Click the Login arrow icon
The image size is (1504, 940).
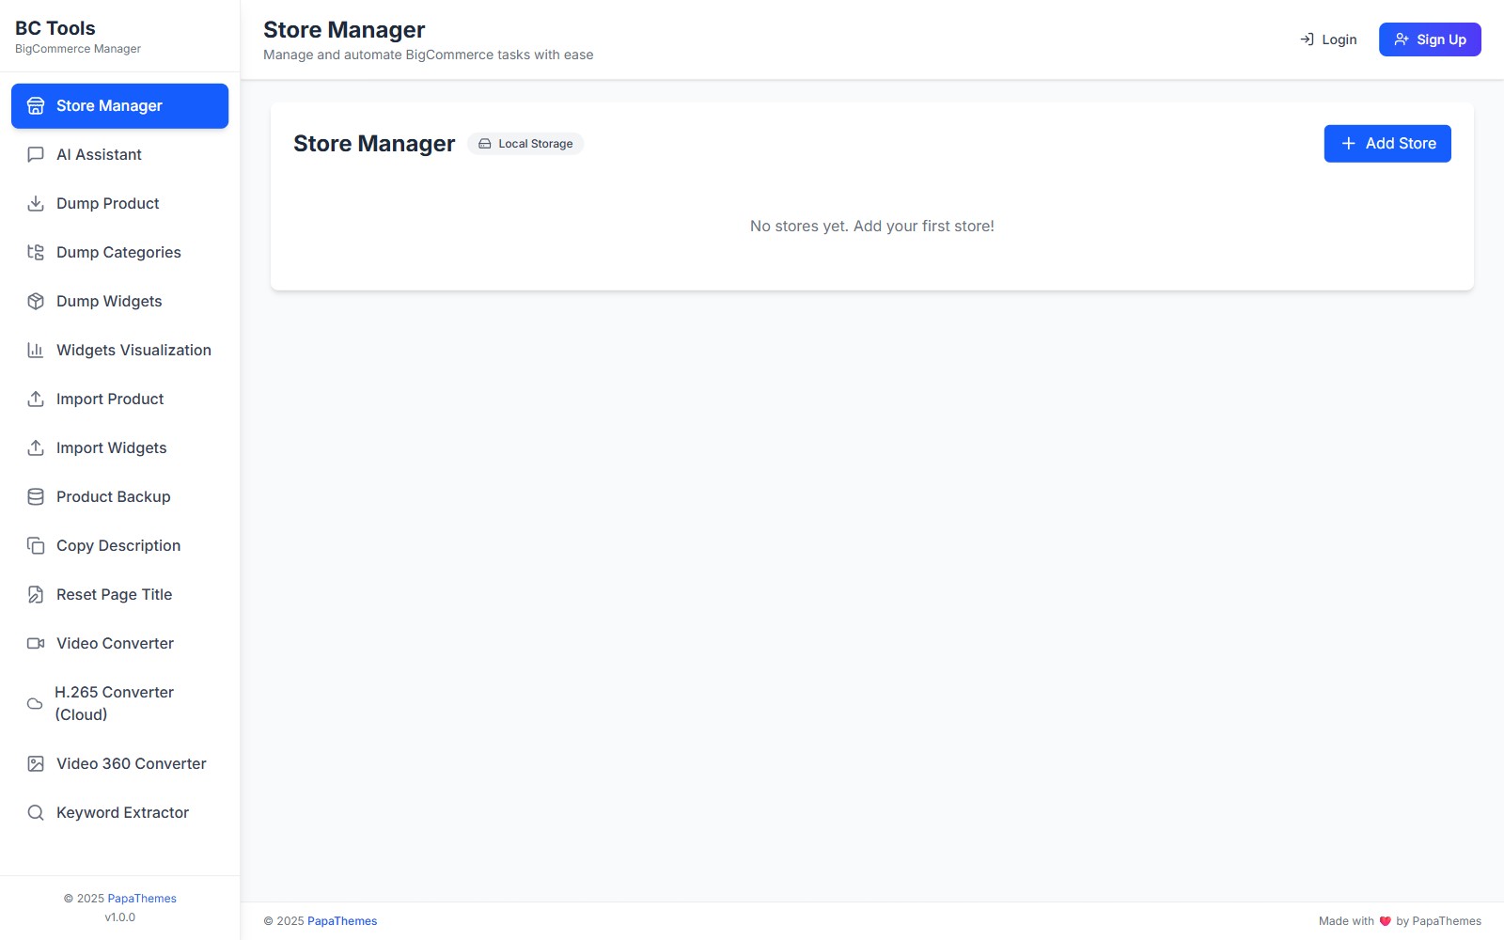pyautogui.click(x=1307, y=39)
